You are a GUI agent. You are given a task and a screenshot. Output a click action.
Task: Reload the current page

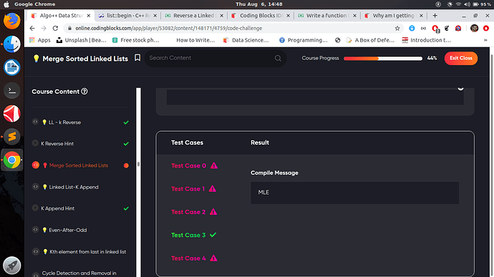[55, 29]
